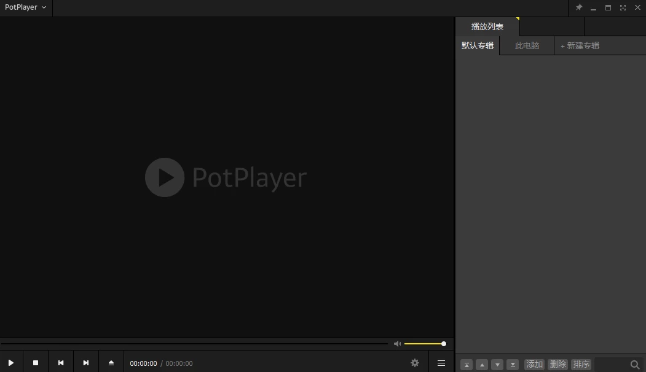Create a new album with 新建专辑

580,45
